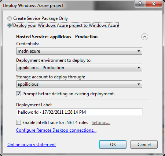Click the Cancel button
This screenshot has width=165, height=156.
click(144, 145)
